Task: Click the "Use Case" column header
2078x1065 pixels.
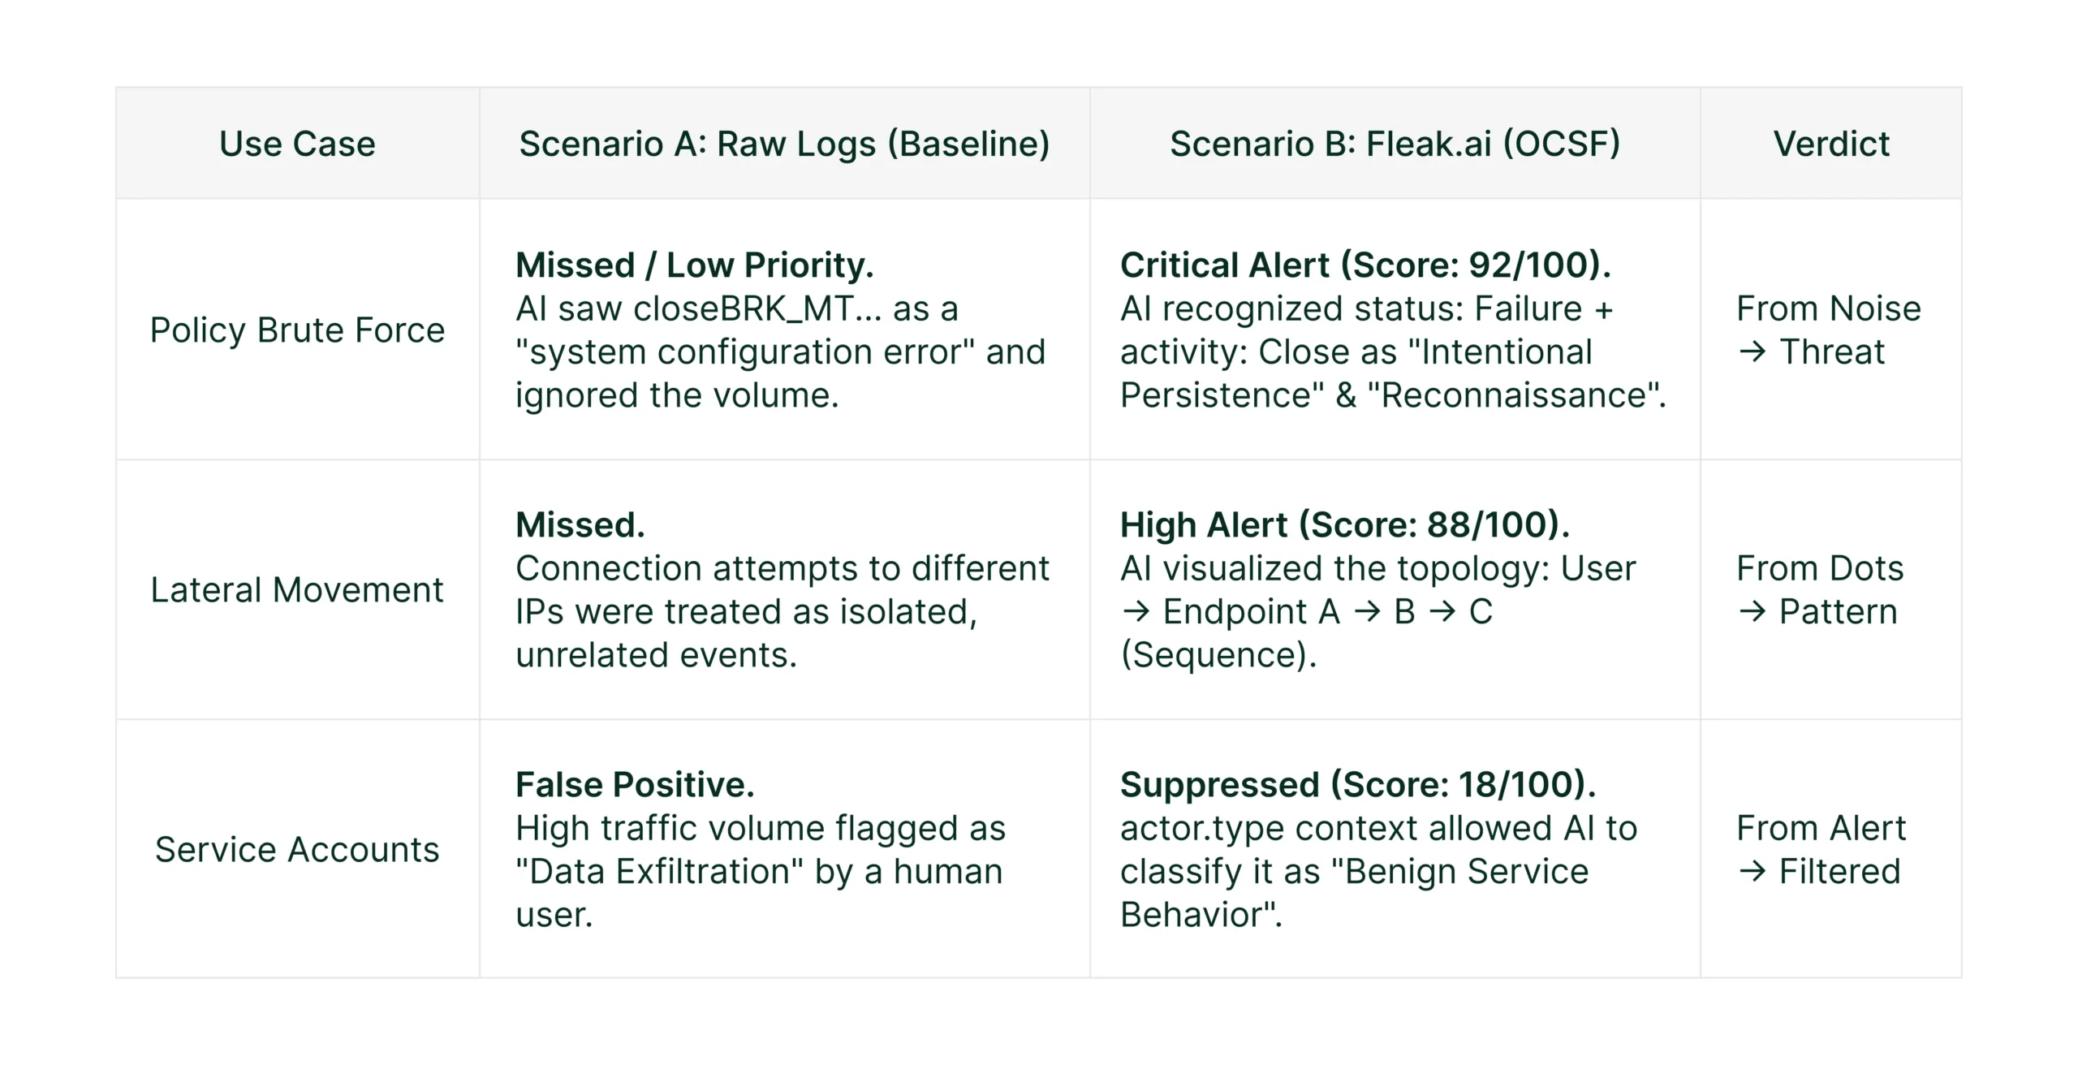Action: click(297, 144)
